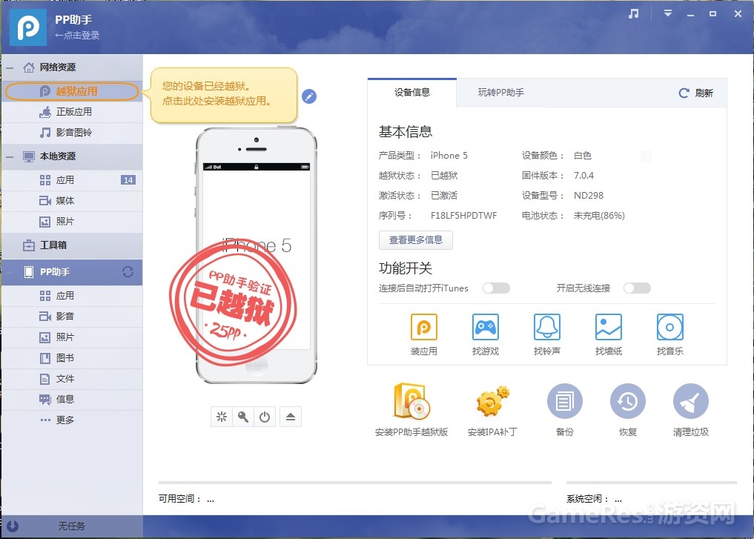The image size is (754, 539).
Task: Click the music note icon in title bar
Action: click(634, 13)
